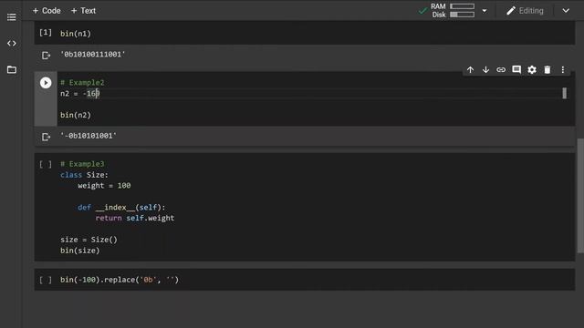Click the text 'n2 = -169' line
Viewport: 584px width, 328px height.
pos(80,93)
